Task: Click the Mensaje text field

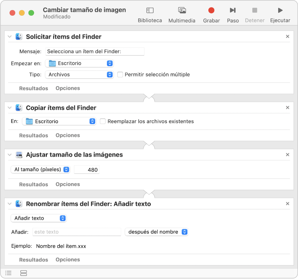Action: [x=95, y=51]
